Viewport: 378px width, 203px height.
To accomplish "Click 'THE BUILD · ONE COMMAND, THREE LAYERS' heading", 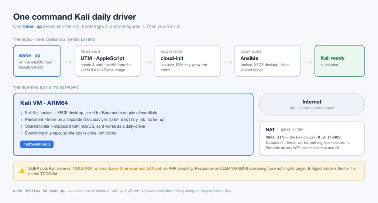I will point(54,39).
